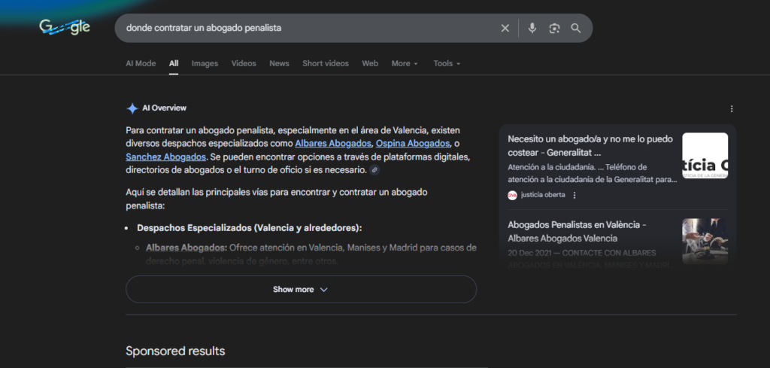
Task: Open three-dot menu beside justicia oberta
Action: [574, 195]
